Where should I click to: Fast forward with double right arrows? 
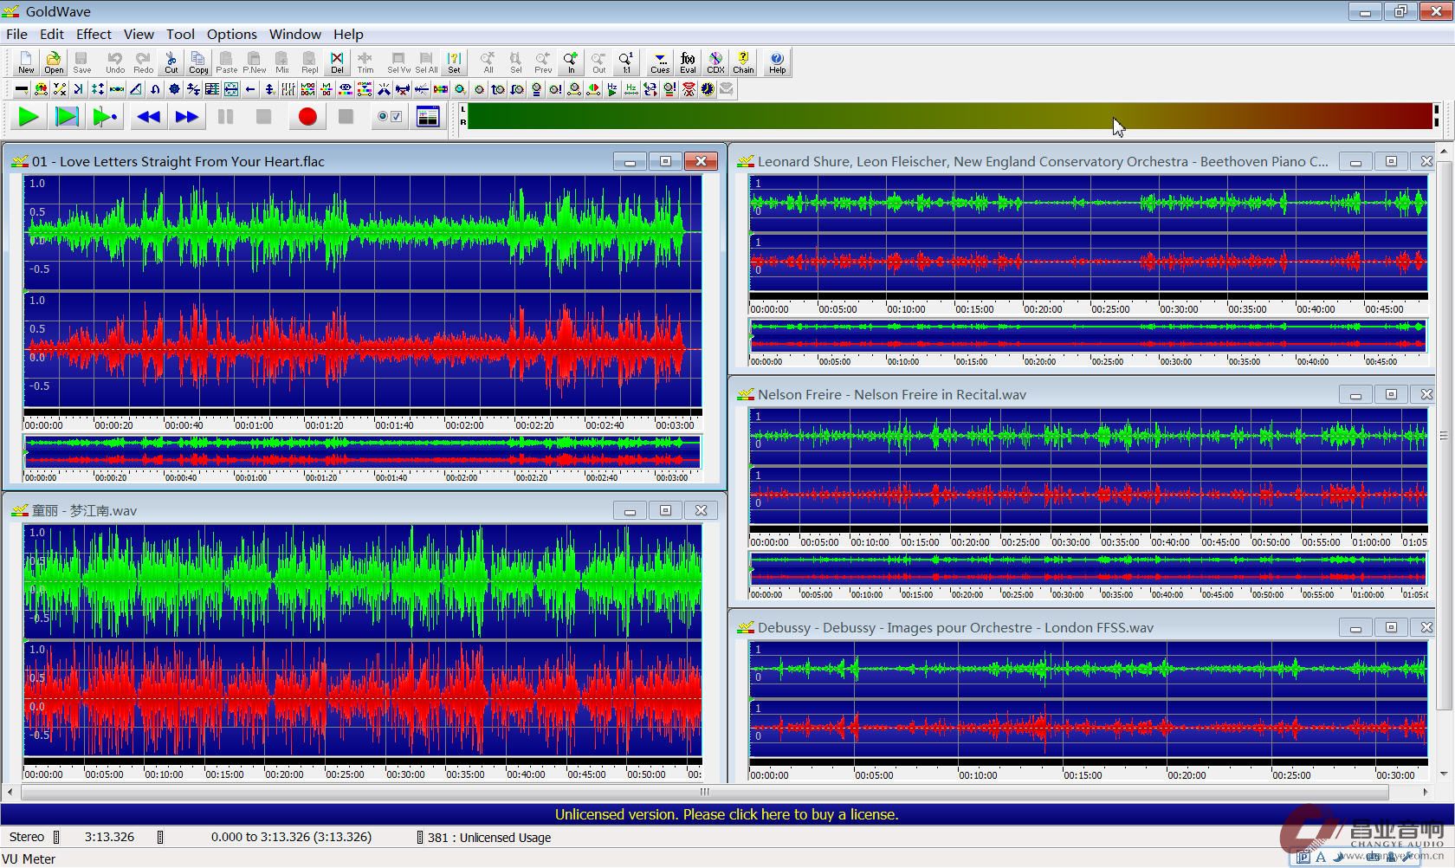tap(186, 117)
